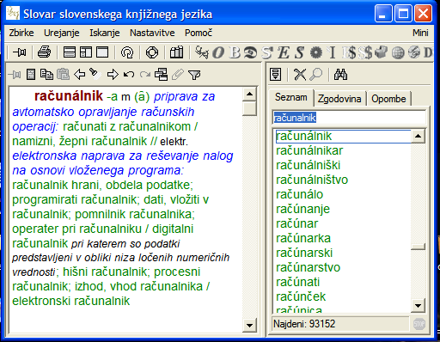Click definition pane scroll down arrow
The width and height of the screenshot is (440, 342).
[249, 325]
